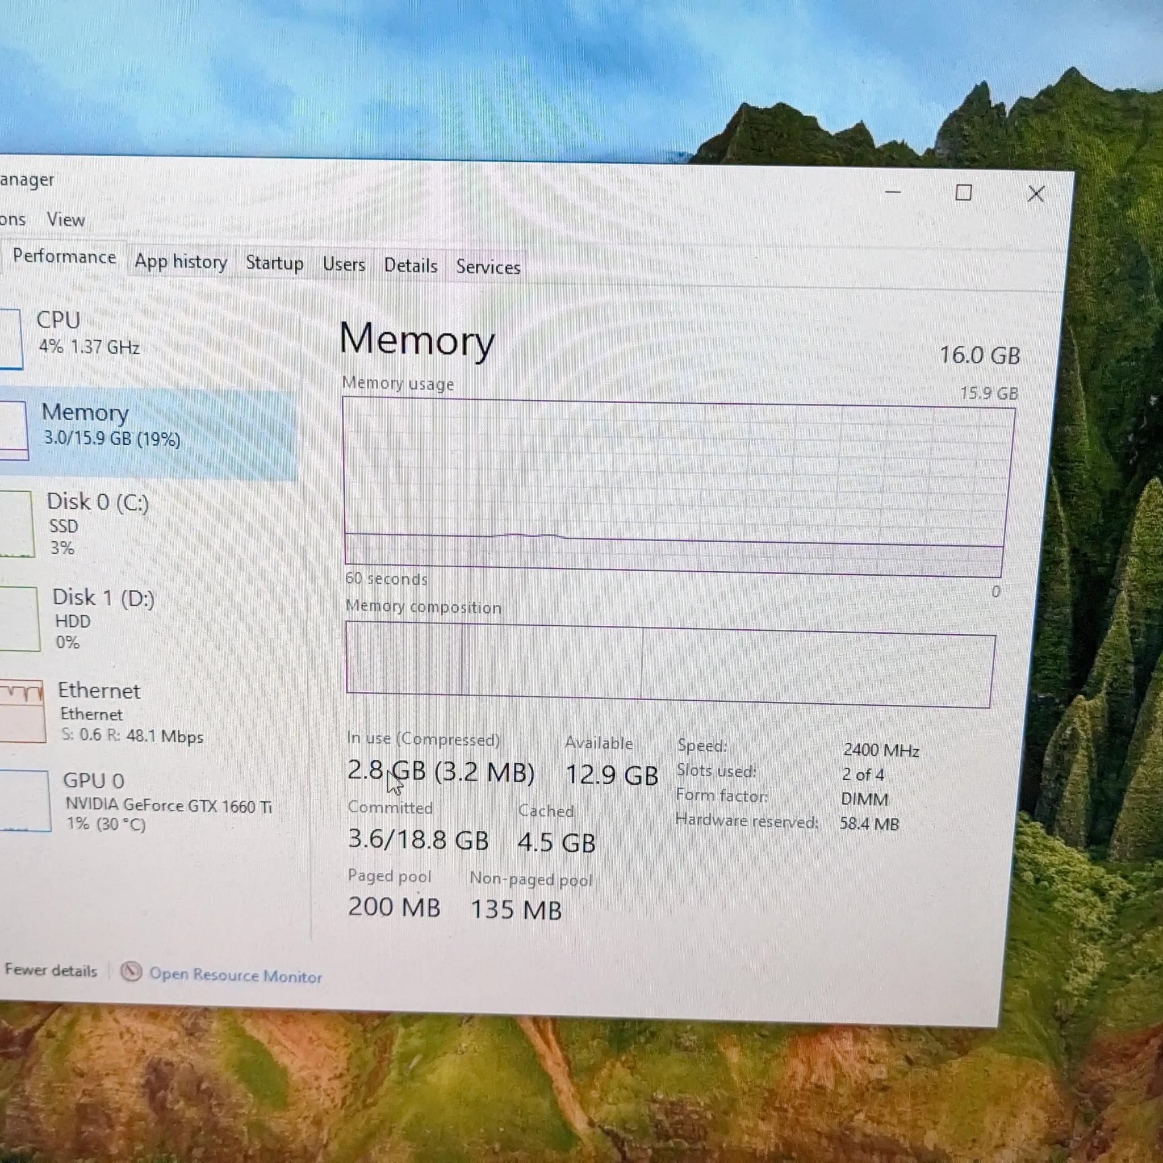Click the 58.4 MB hardware reserved value
This screenshot has width=1163, height=1163.
click(x=869, y=823)
